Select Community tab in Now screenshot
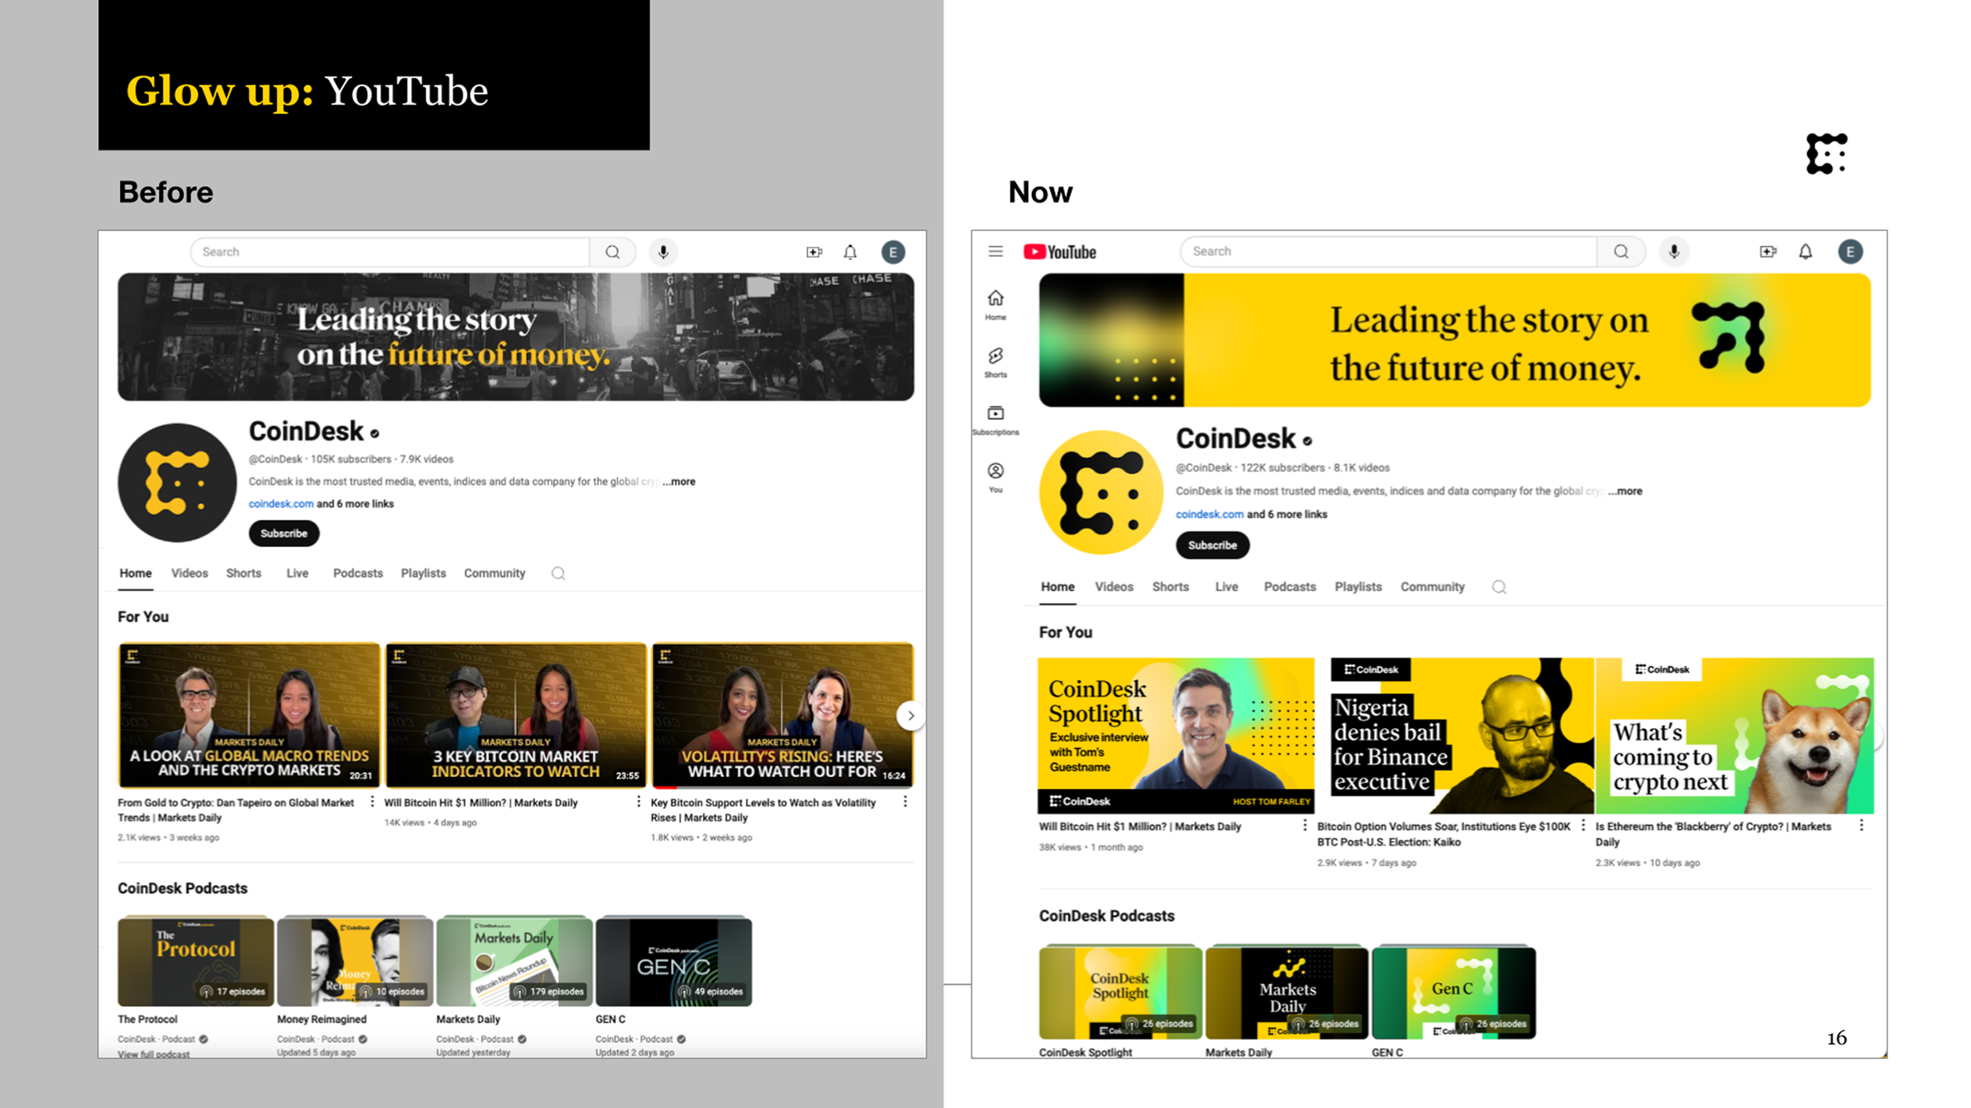The image size is (1971, 1108). pos(1433,587)
